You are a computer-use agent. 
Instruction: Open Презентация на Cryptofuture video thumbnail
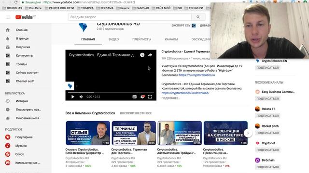225,133
